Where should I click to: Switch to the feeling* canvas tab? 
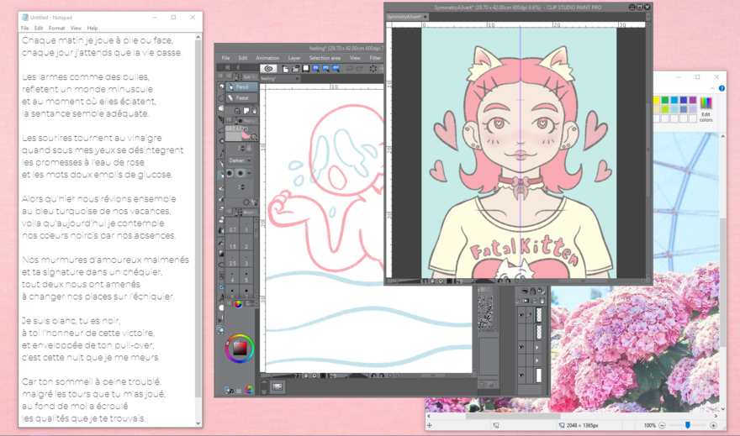268,78
